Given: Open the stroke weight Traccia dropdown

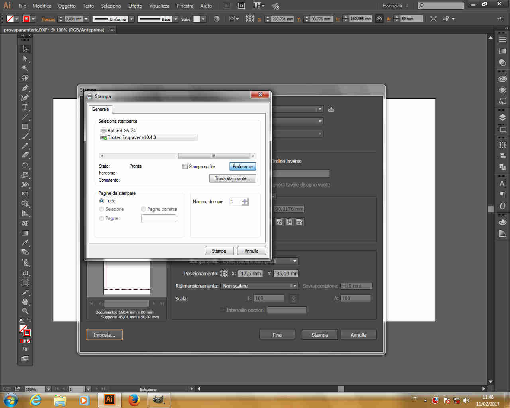Looking at the screenshot, I should (x=86, y=19).
